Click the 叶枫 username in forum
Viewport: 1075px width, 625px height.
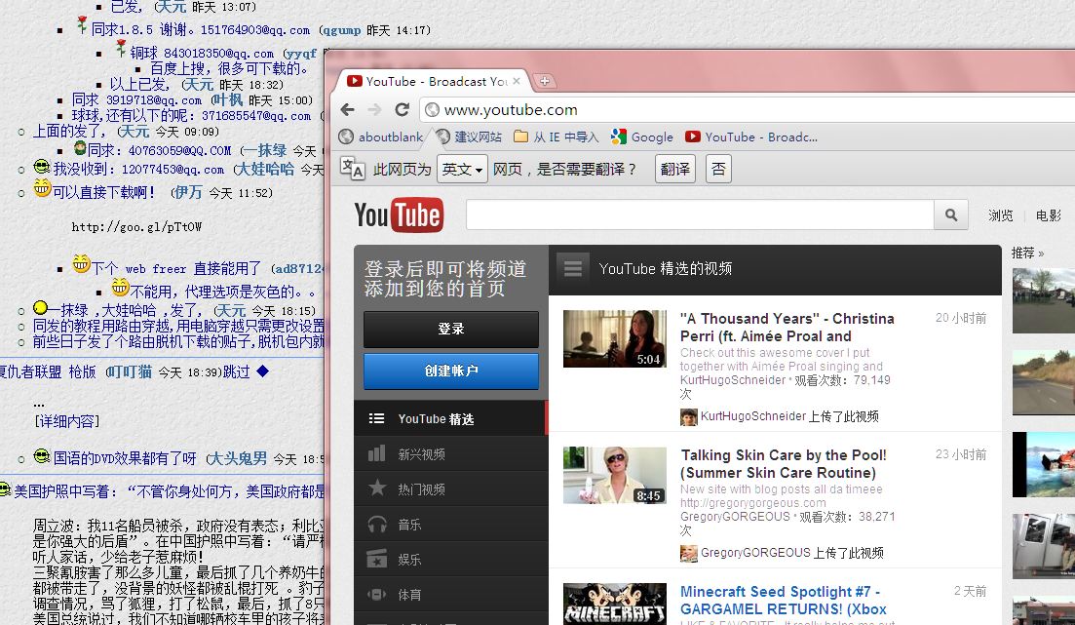tap(229, 100)
